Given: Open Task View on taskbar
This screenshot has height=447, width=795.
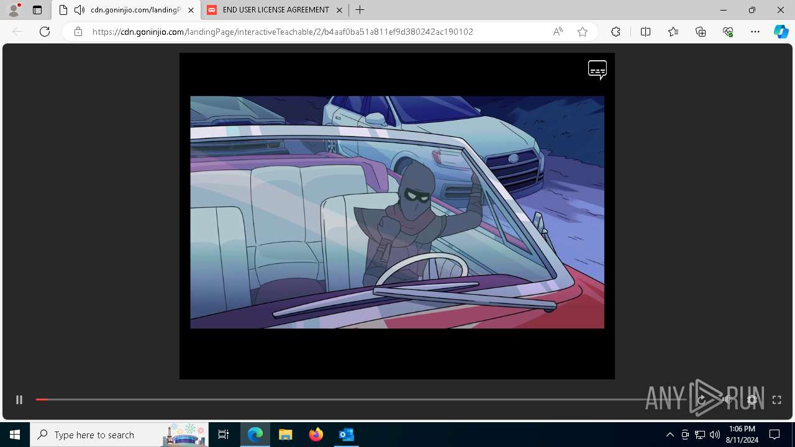Looking at the screenshot, I should point(224,435).
